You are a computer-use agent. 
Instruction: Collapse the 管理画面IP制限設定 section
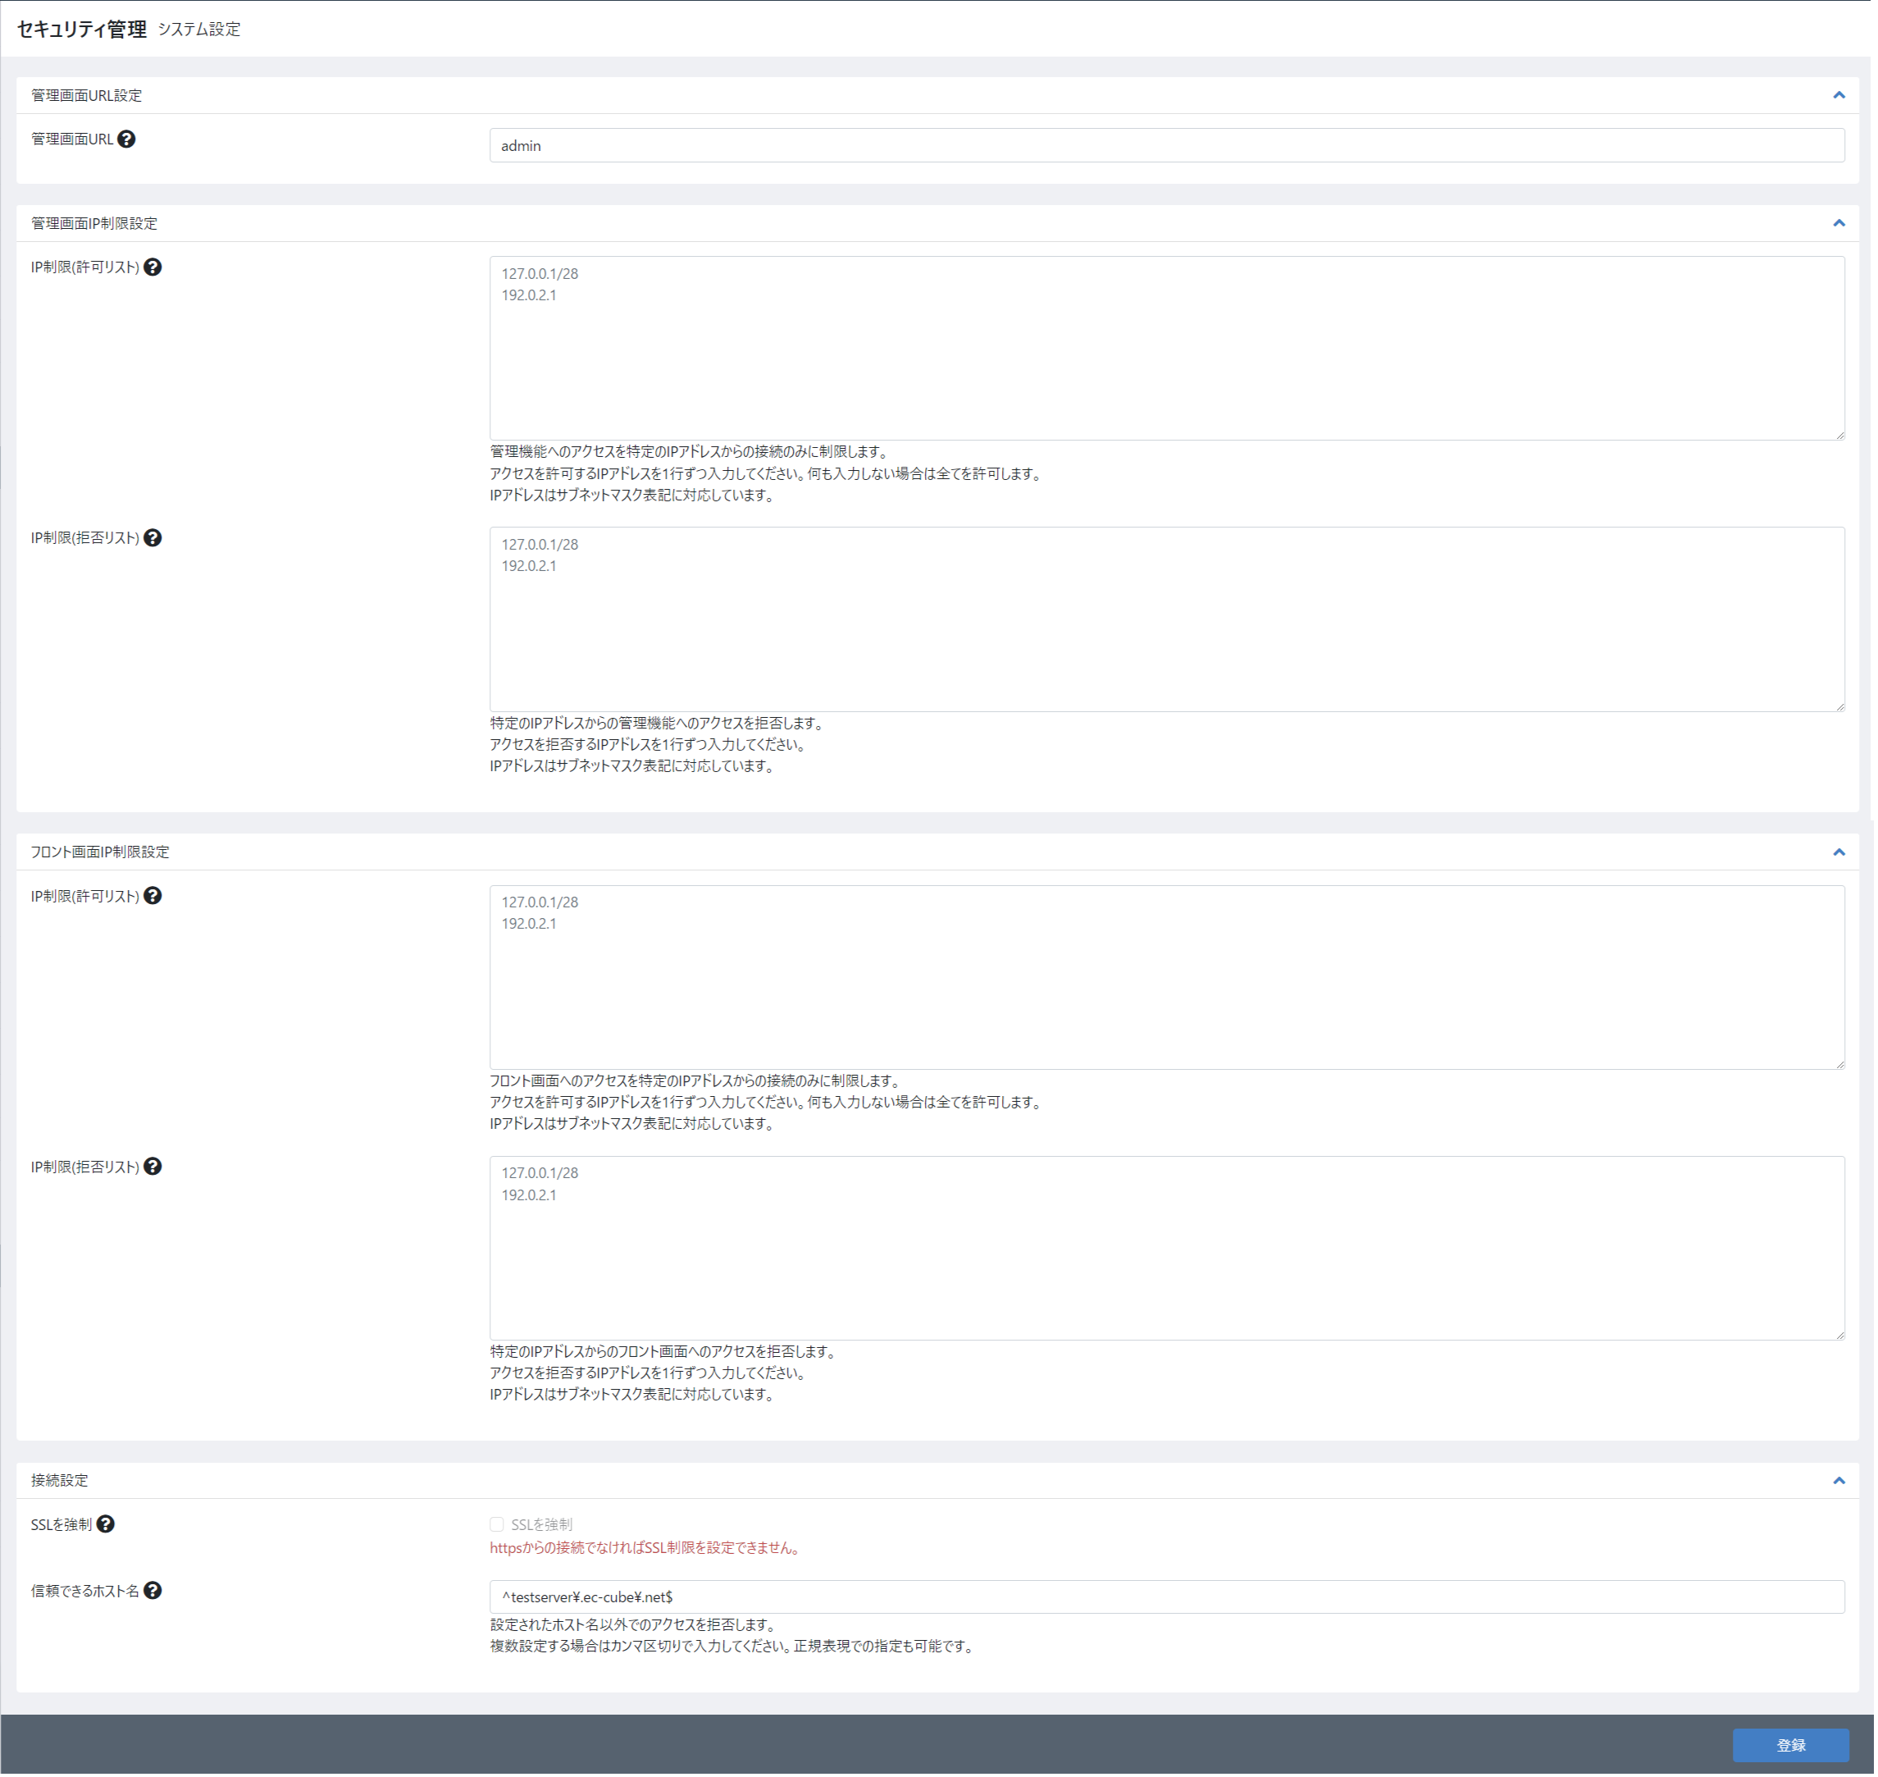click(1838, 222)
